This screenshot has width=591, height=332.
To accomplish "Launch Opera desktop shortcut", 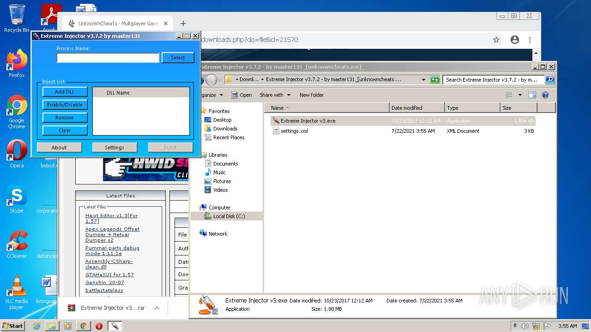I will (x=17, y=154).
